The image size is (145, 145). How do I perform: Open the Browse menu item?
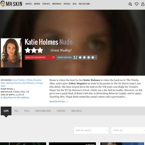[x=37, y=4]
